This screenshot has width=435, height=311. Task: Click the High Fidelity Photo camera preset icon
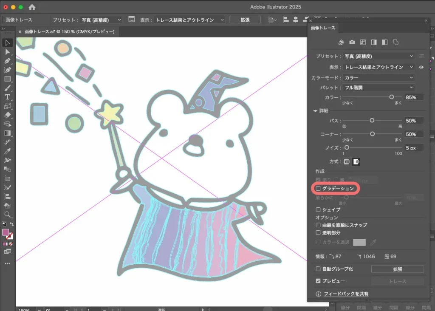(x=352, y=42)
